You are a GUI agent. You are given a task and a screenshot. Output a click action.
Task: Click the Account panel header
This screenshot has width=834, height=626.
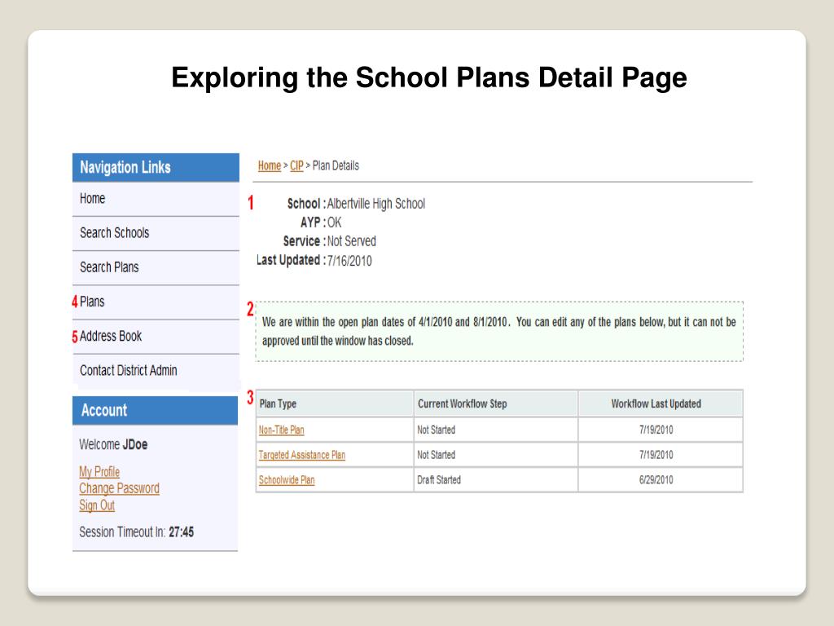point(156,411)
